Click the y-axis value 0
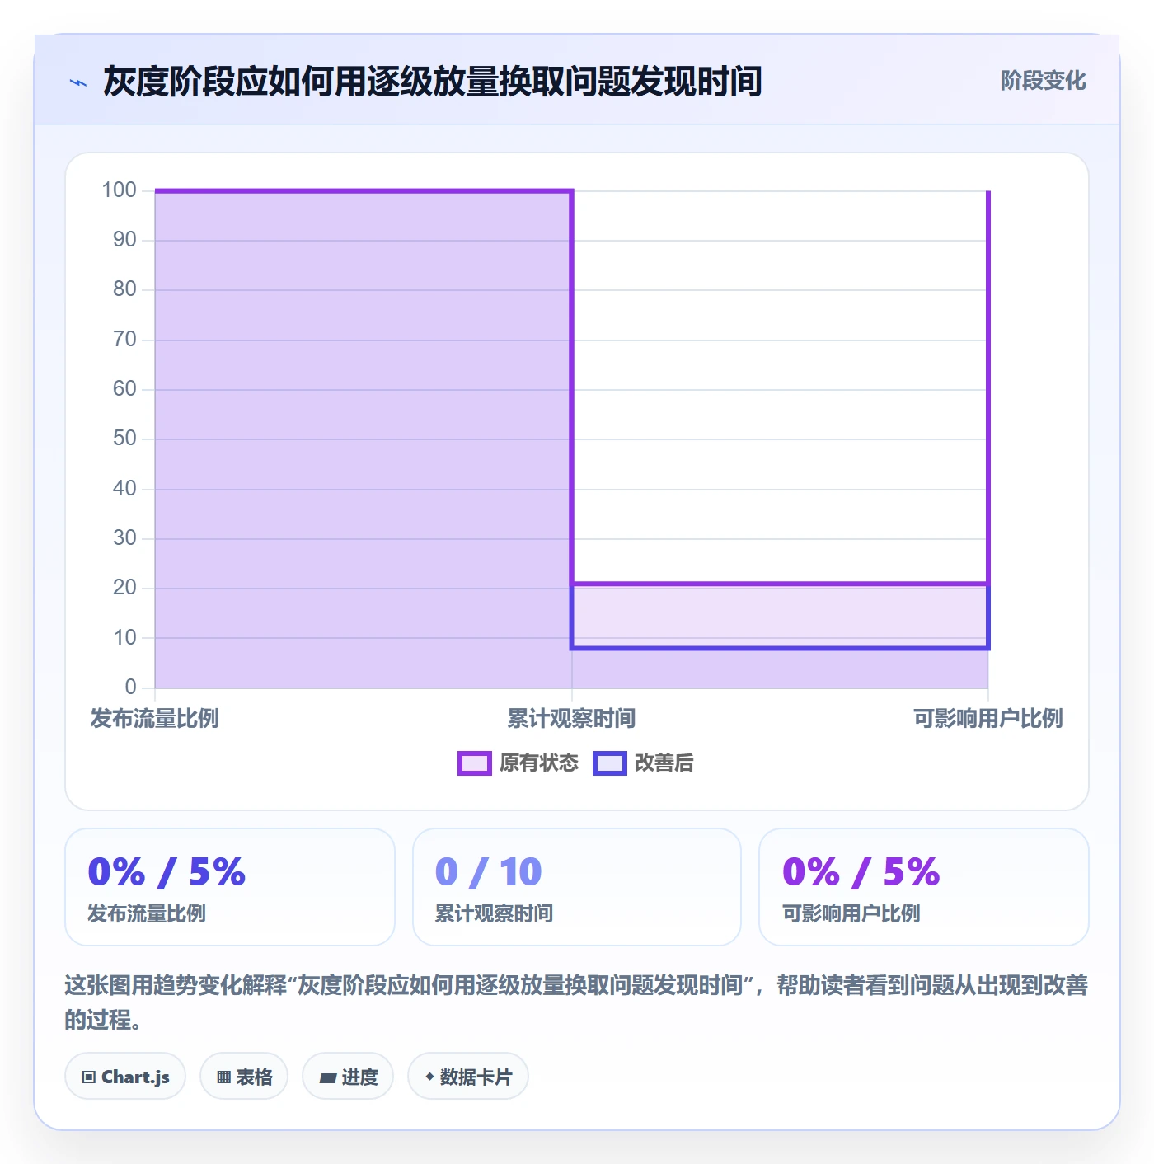 (x=130, y=687)
